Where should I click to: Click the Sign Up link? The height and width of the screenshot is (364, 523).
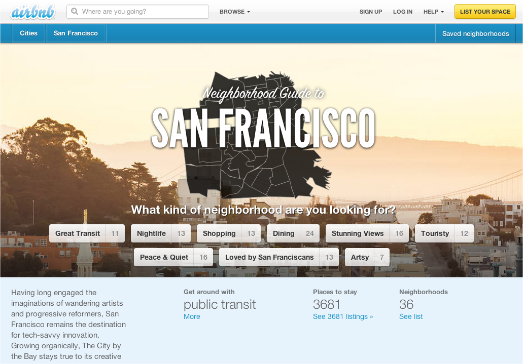(x=371, y=12)
